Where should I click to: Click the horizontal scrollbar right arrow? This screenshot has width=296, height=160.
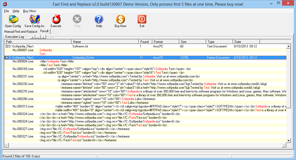tap(284, 145)
